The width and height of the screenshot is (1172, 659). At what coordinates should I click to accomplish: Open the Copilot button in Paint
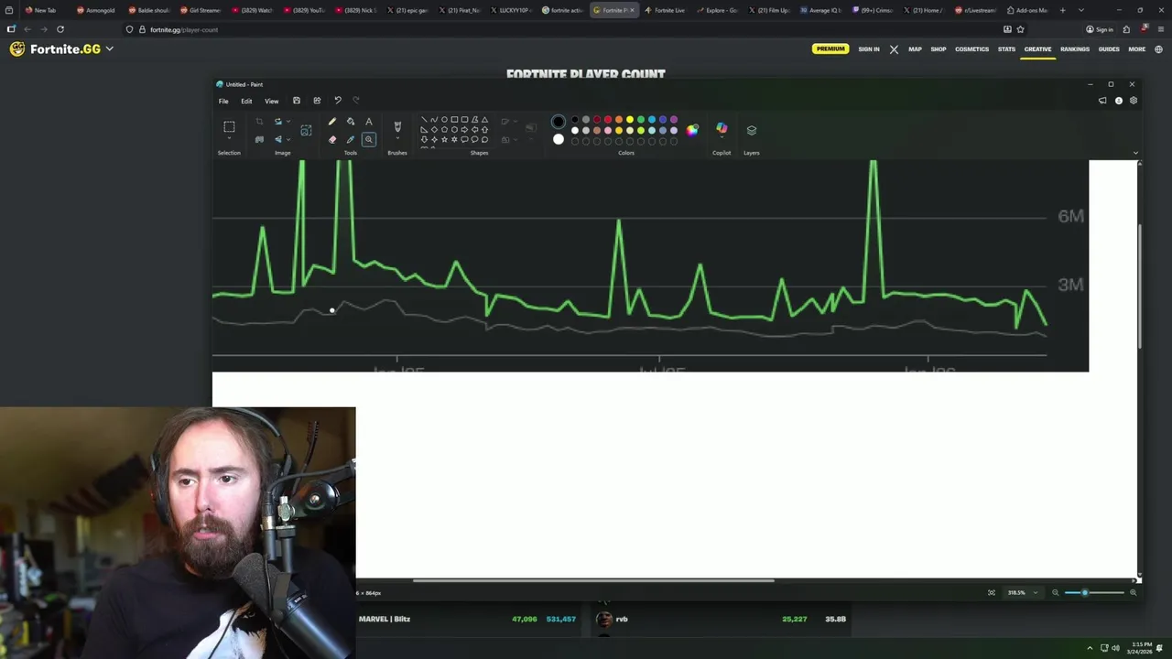[x=722, y=129]
